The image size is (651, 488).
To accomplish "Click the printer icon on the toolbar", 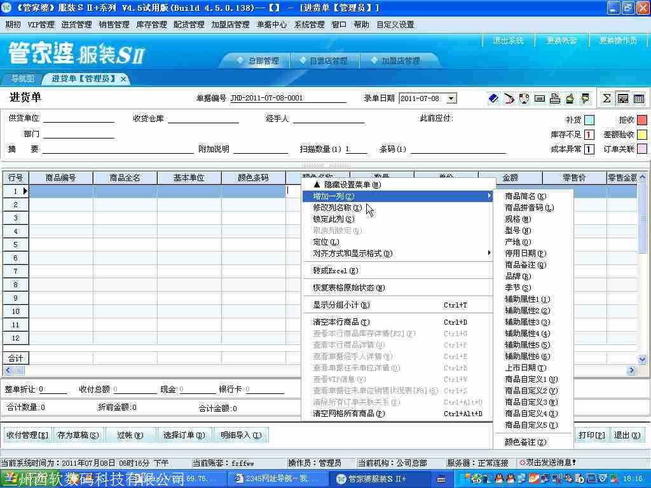I will point(555,98).
